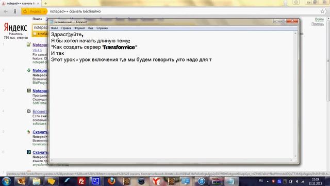
Task: Open the Скачать link in result 5
Action: pyautogui.click(x=40, y=132)
